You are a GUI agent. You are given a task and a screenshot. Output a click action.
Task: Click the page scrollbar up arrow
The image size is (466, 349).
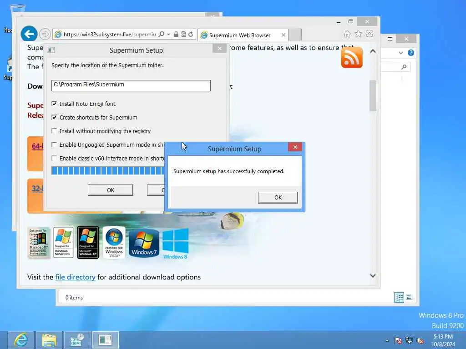[373, 51]
